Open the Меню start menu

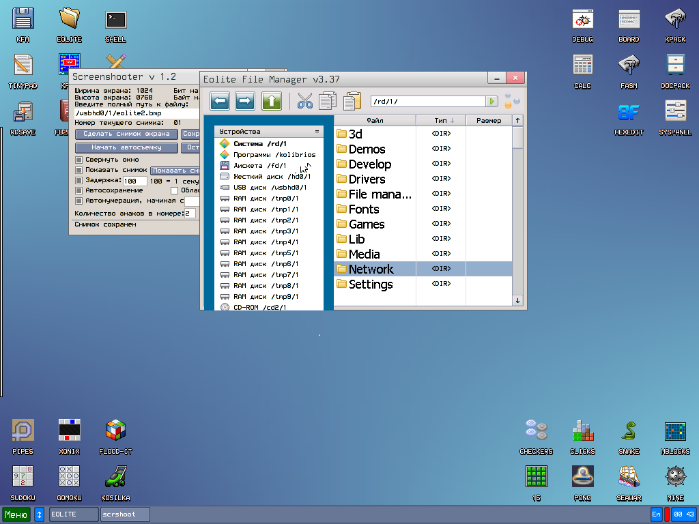click(x=16, y=514)
